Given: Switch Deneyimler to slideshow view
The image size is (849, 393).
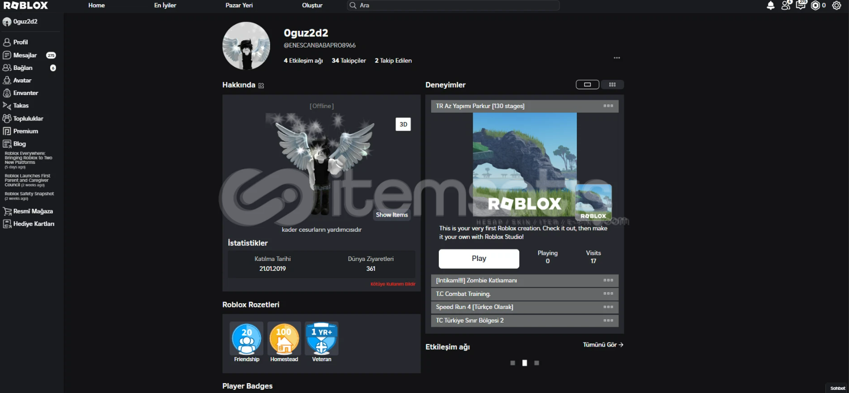Looking at the screenshot, I should (x=587, y=85).
